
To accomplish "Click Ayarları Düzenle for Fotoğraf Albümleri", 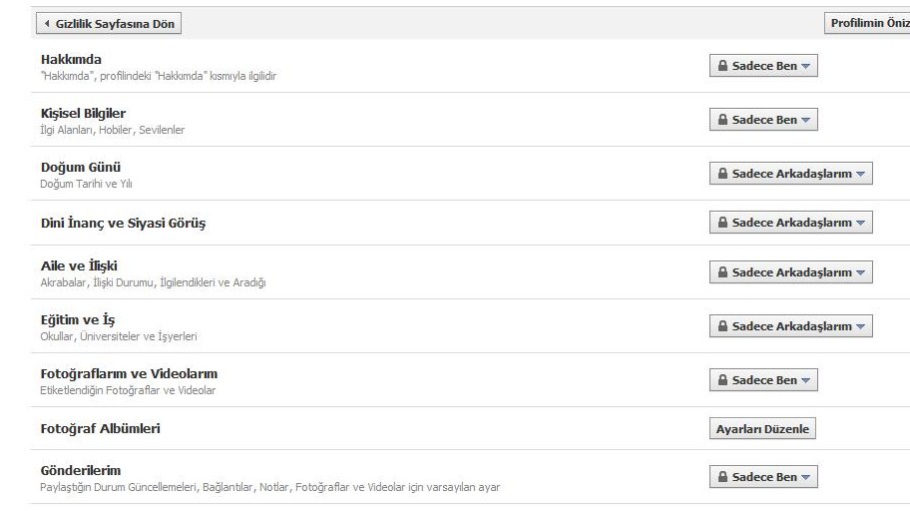I will pos(762,429).
